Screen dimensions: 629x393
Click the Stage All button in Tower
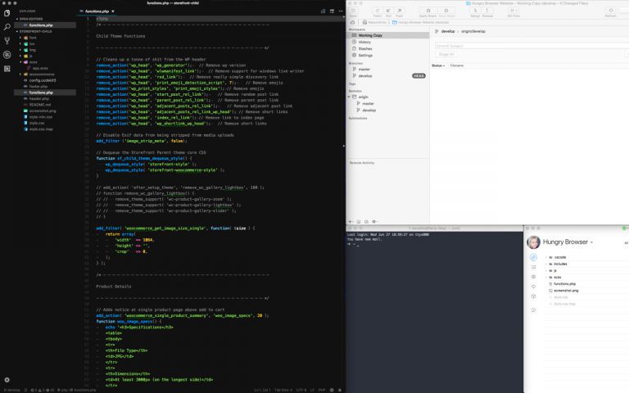446,54
